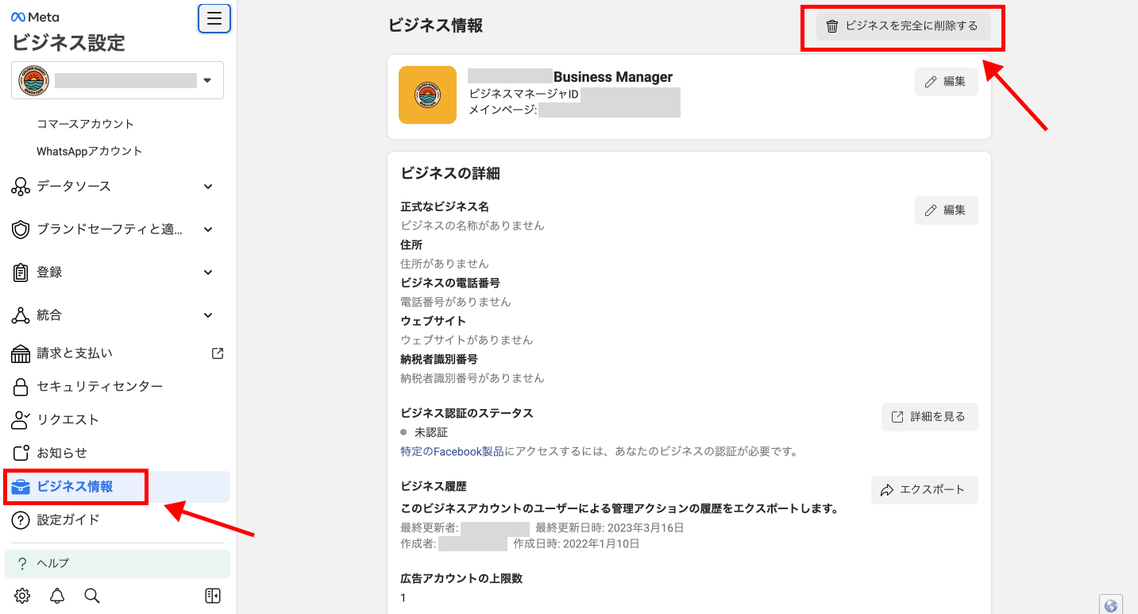The image size is (1138, 614).
Task: Click external link icon beside 請求と支払い
Action: click(218, 353)
